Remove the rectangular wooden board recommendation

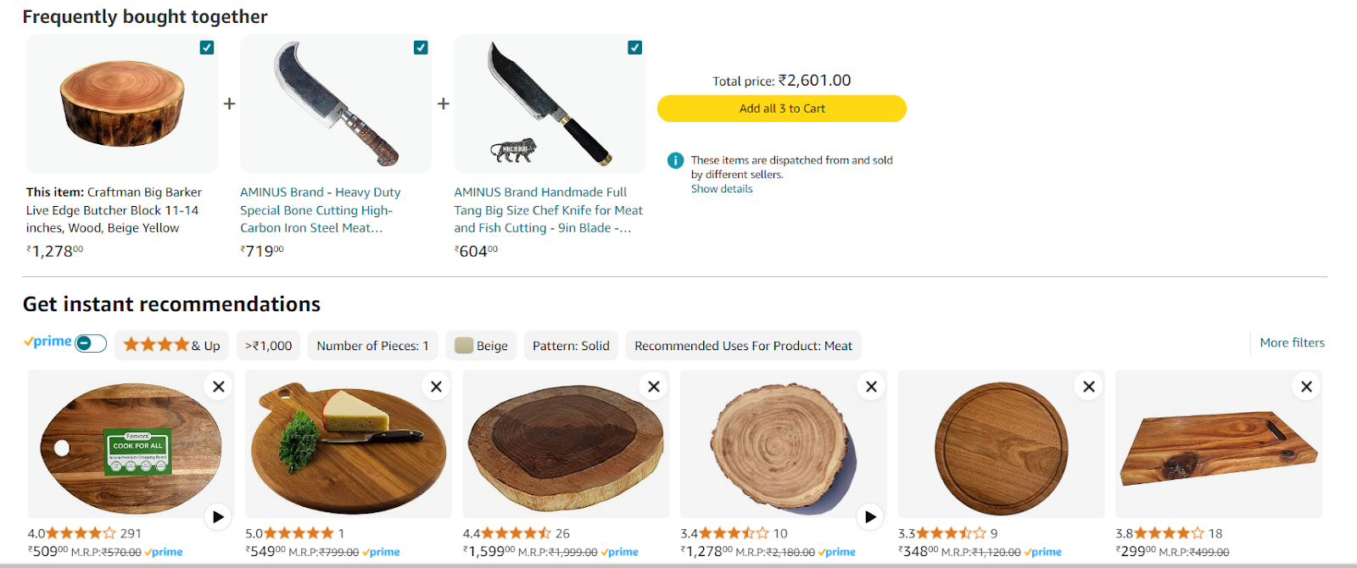[x=1307, y=387]
